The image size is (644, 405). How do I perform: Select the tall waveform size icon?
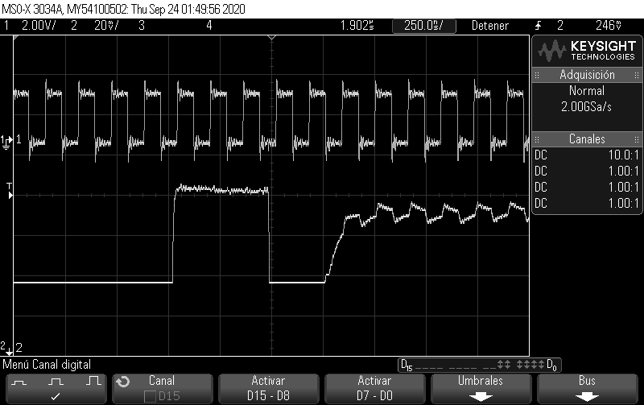click(93, 381)
